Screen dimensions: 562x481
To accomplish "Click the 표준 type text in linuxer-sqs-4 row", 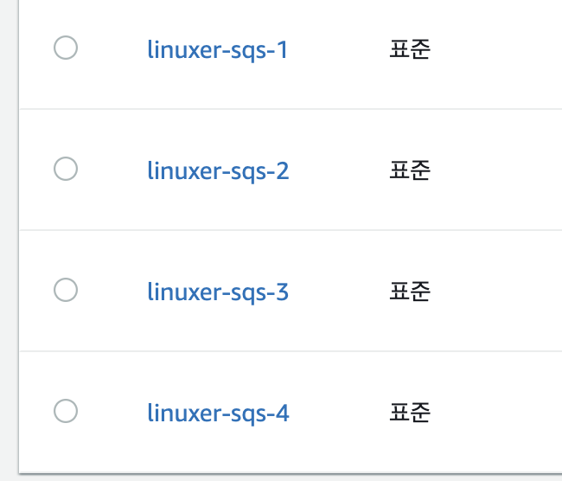I will [x=410, y=413].
